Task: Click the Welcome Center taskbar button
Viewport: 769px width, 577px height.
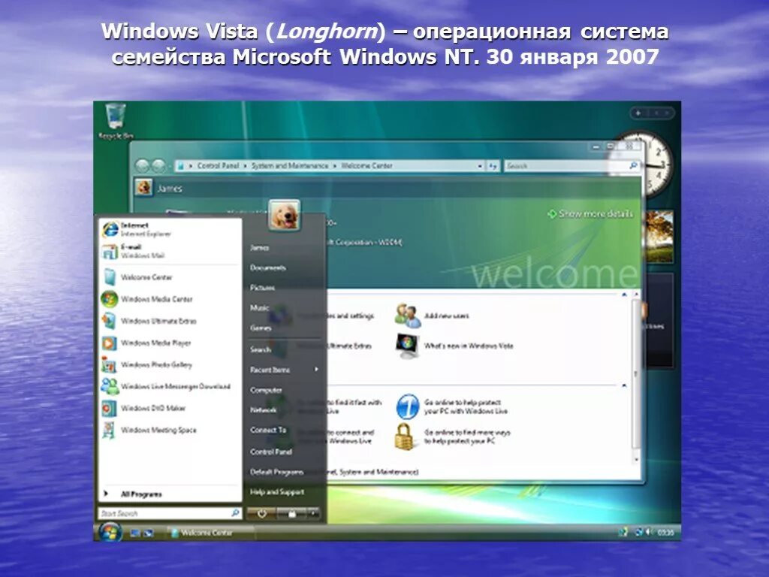Action: pyautogui.click(x=210, y=533)
